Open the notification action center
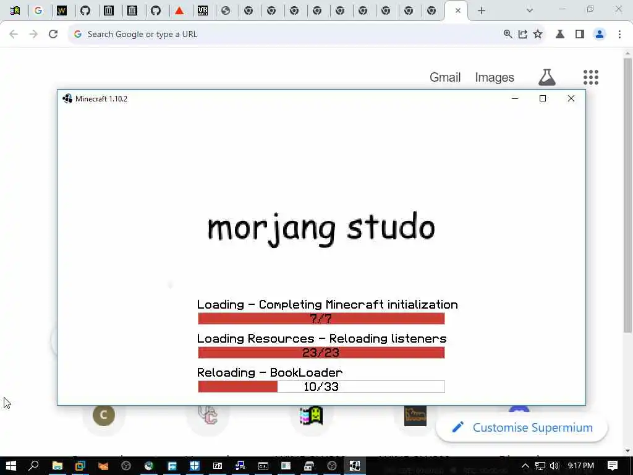 tap(613, 466)
